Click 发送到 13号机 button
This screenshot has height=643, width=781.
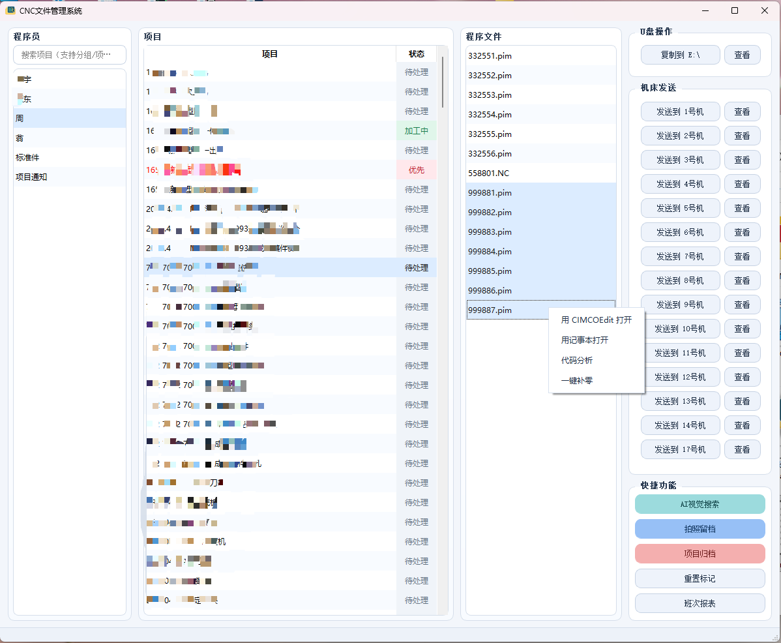pyautogui.click(x=680, y=402)
